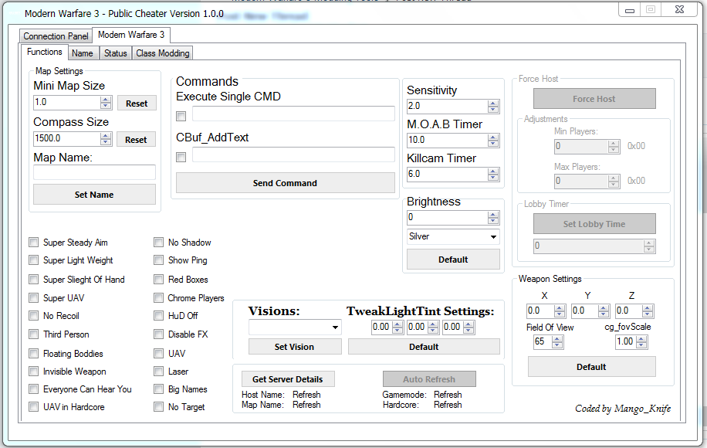Click the Send Command button

285,183
